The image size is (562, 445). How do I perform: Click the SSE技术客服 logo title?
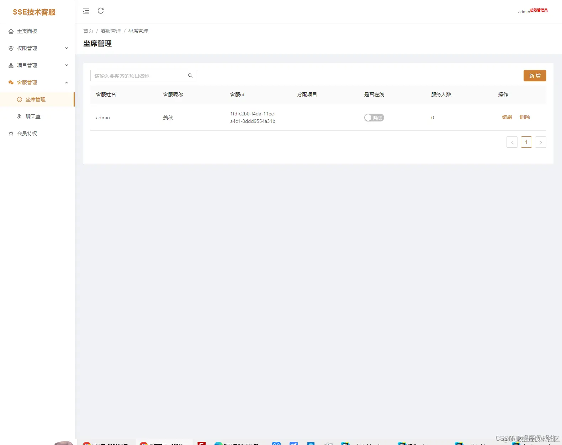click(34, 12)
